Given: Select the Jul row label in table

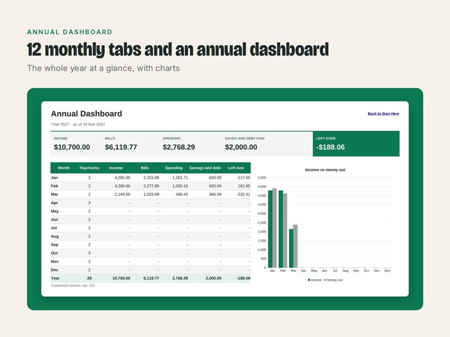Looking at the screenshot, I should 54,228.
